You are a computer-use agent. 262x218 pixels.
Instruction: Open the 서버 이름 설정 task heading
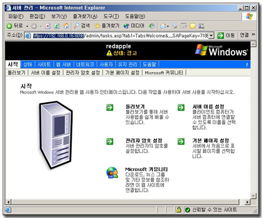point(208,107)
